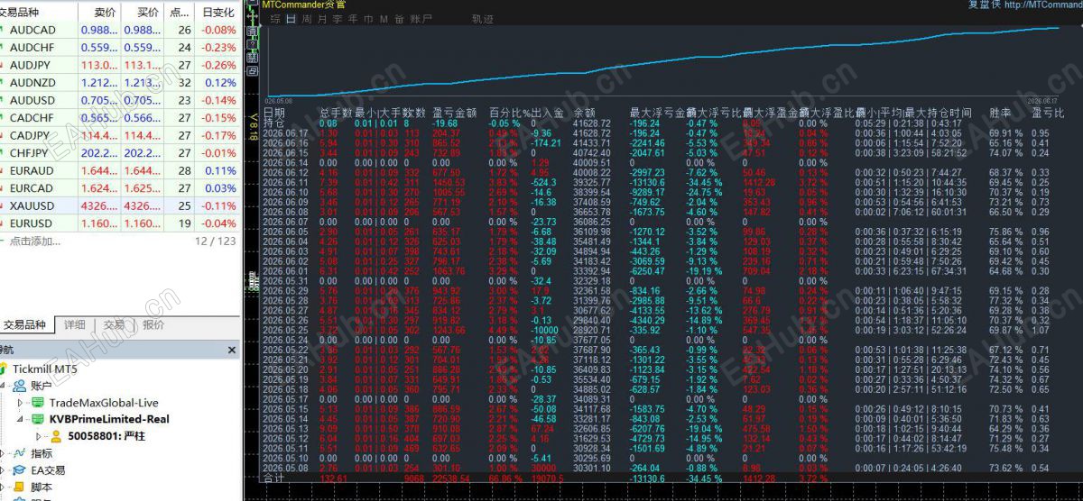Open the 轨迹 track view
This screenshot has height=501, width=1083.
[x=482, y=18]
